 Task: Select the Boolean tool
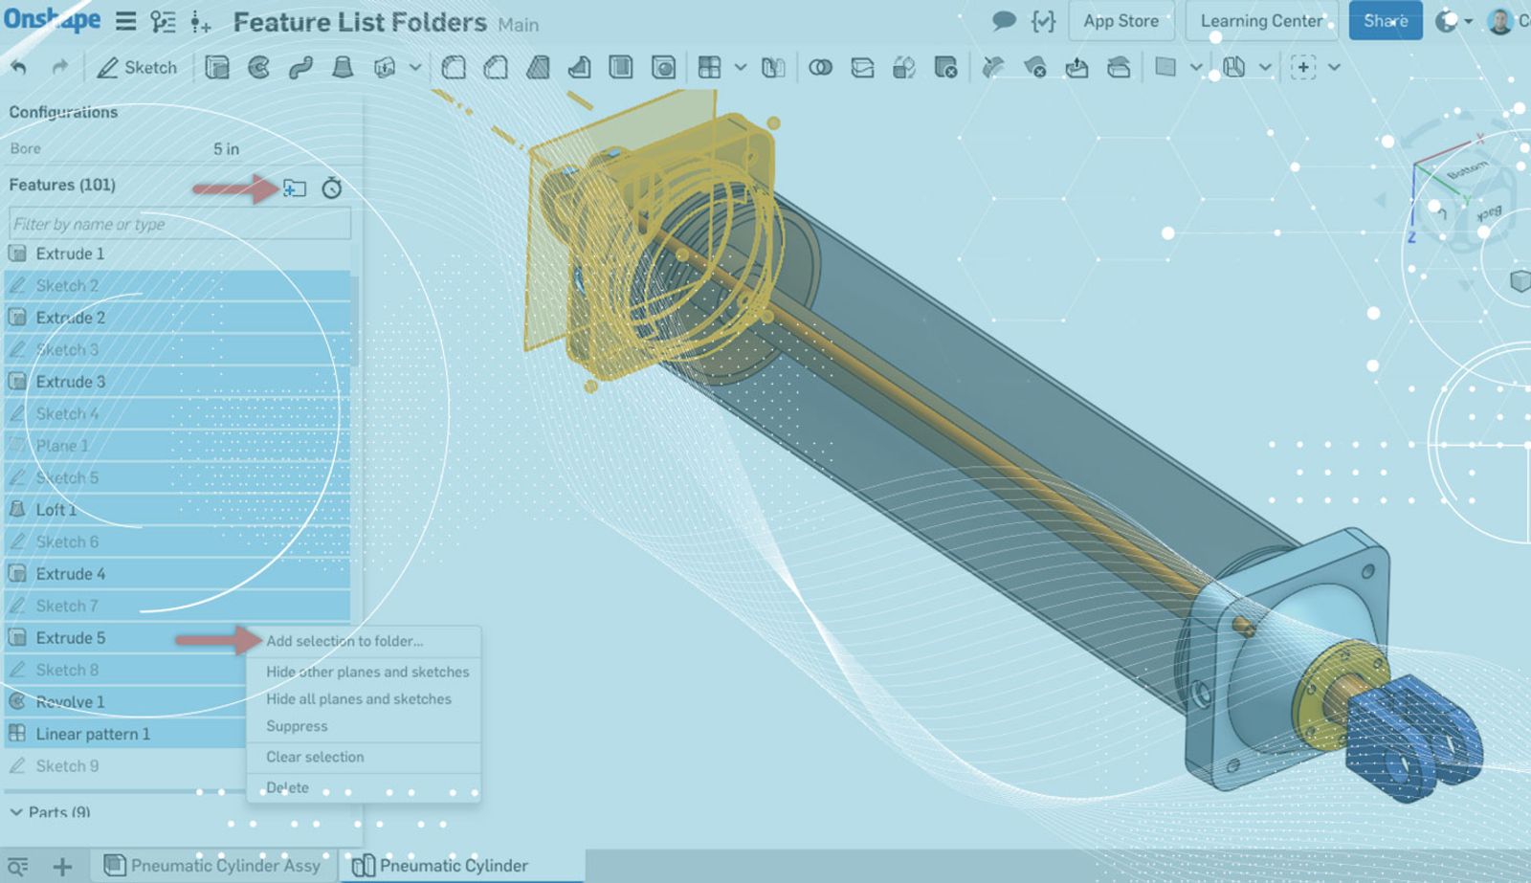click(820, 67)
